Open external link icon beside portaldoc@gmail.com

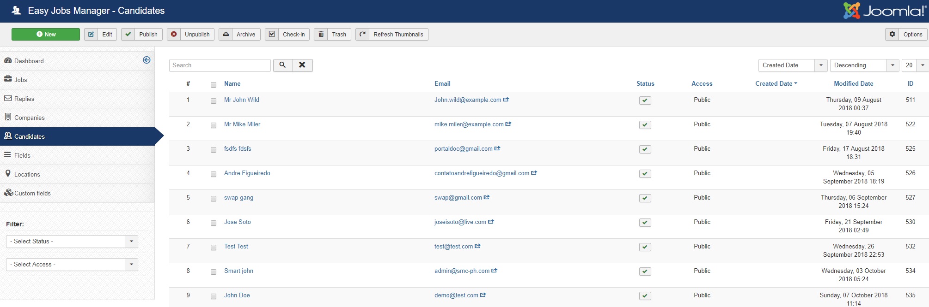pyautogui.click(x=497, y=148)
